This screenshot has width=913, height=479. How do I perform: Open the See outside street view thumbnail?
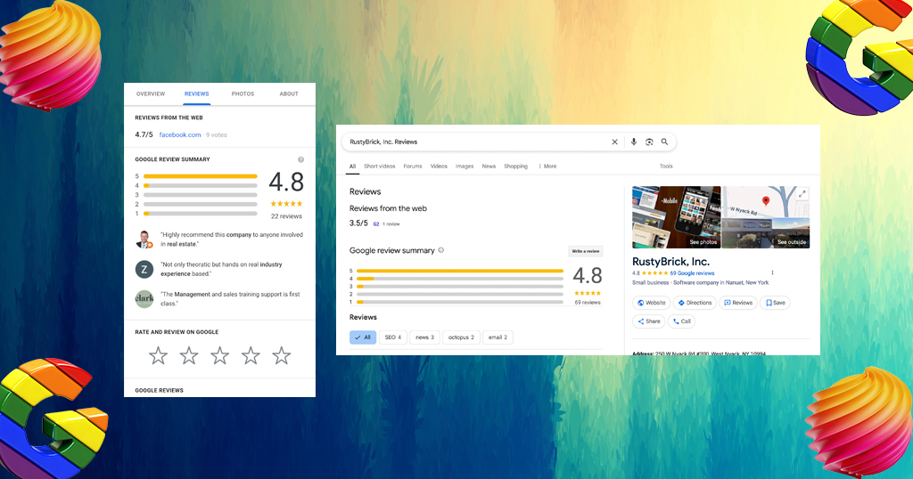(x=766, y=233)
